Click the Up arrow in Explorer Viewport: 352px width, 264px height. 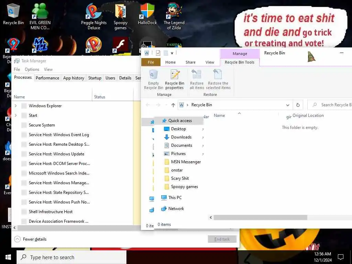173,105
